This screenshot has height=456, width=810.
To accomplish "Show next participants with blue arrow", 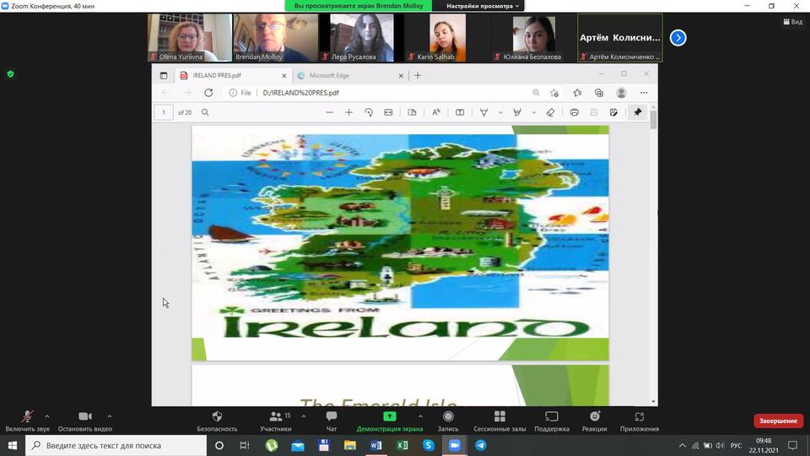I will pyautogui.click(x=678, y=38).
